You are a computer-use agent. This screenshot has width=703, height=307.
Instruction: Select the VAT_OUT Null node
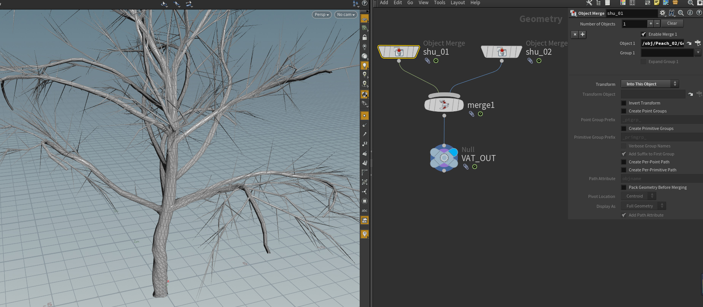coord(444,158)
